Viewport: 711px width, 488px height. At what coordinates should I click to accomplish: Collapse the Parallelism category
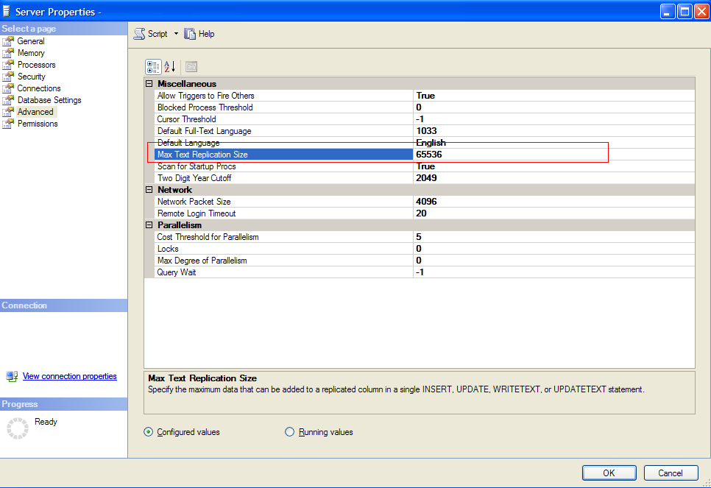[149, 225]
